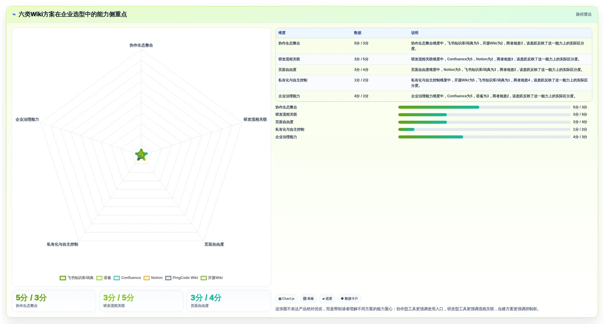Click the blue icon beside the page title
The height and width of the screenshot is (324, 604).
(x=14, y=14)
